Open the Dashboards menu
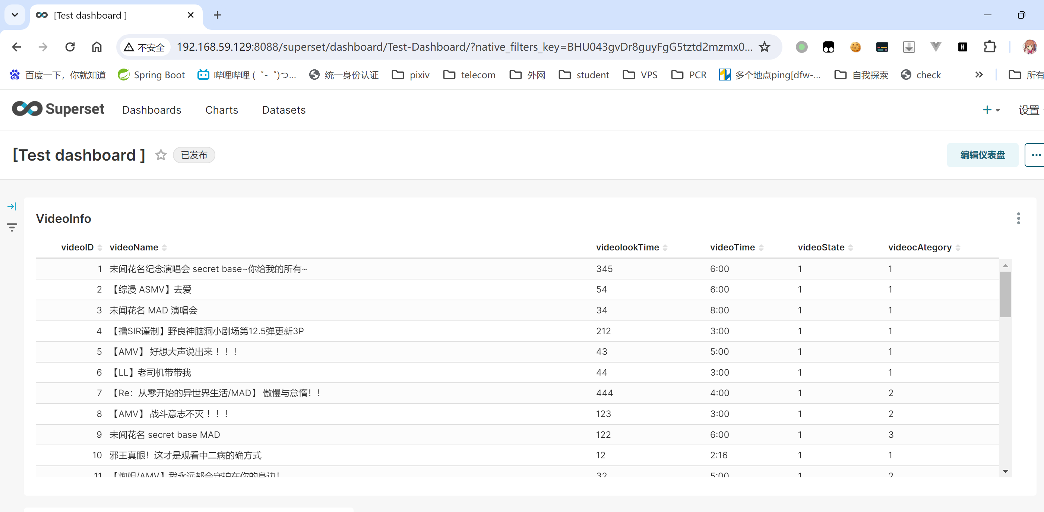The image size is (1044, 512). [x=152, y=110]
